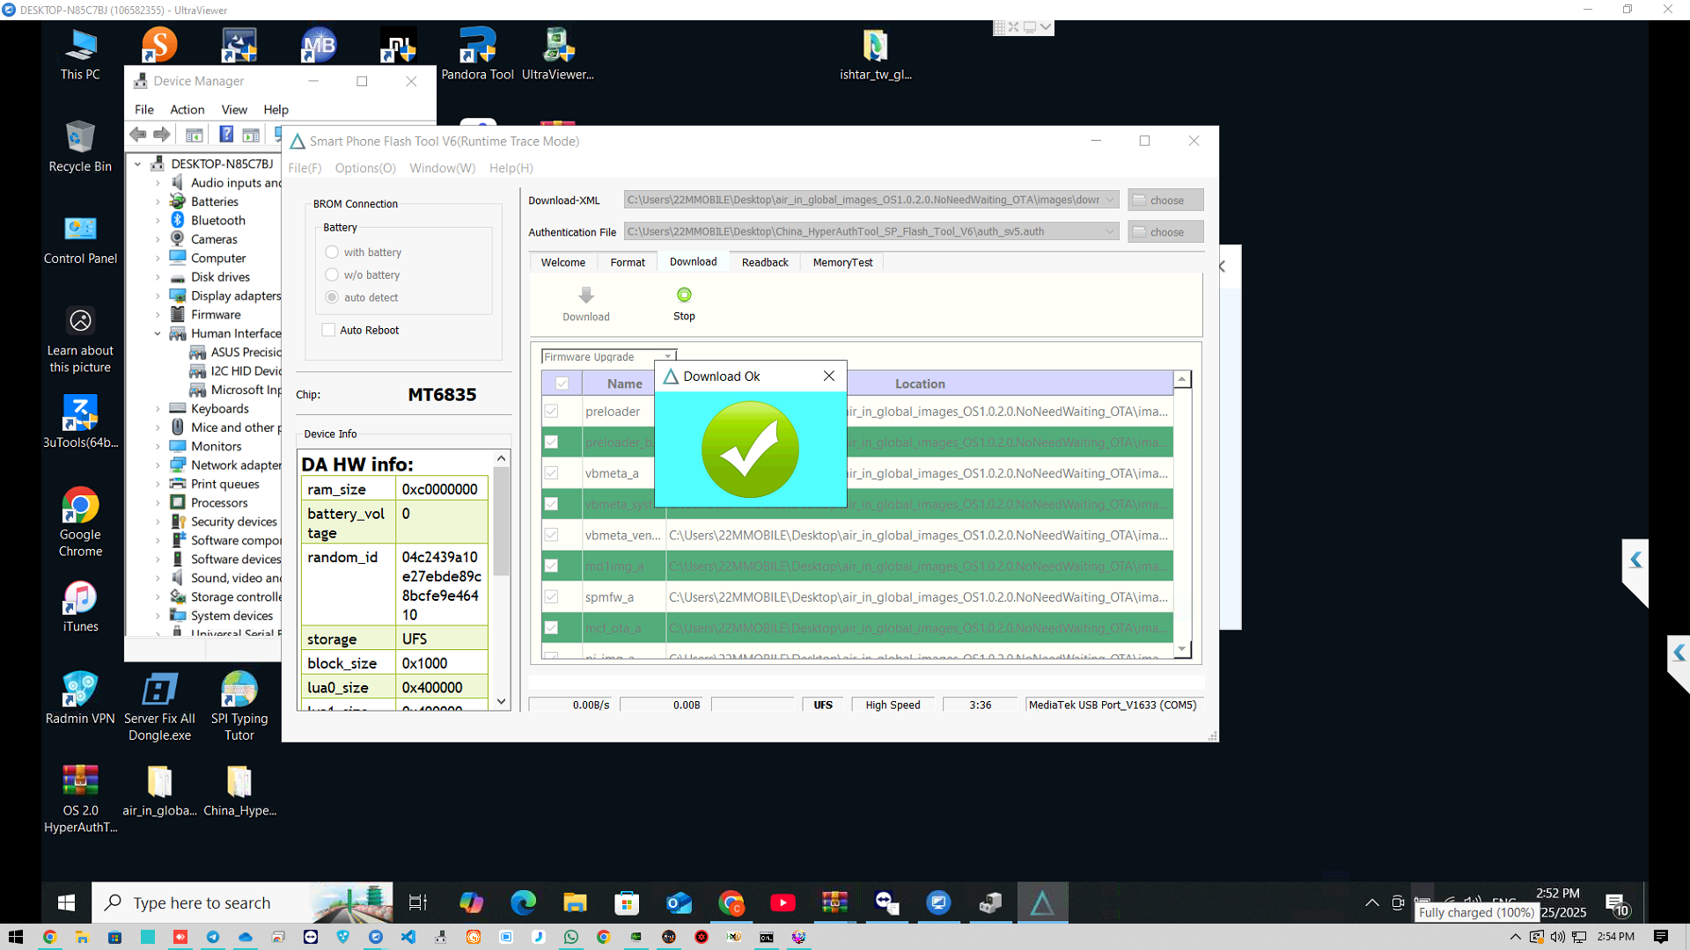1690x950 pixels.
Task: Click the Flash Tool taskbar icon
Action: 1042,902
